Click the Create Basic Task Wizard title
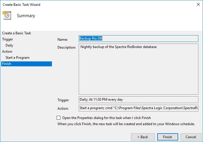The width and height of the screenshot is (203, 142). [21, 5]
